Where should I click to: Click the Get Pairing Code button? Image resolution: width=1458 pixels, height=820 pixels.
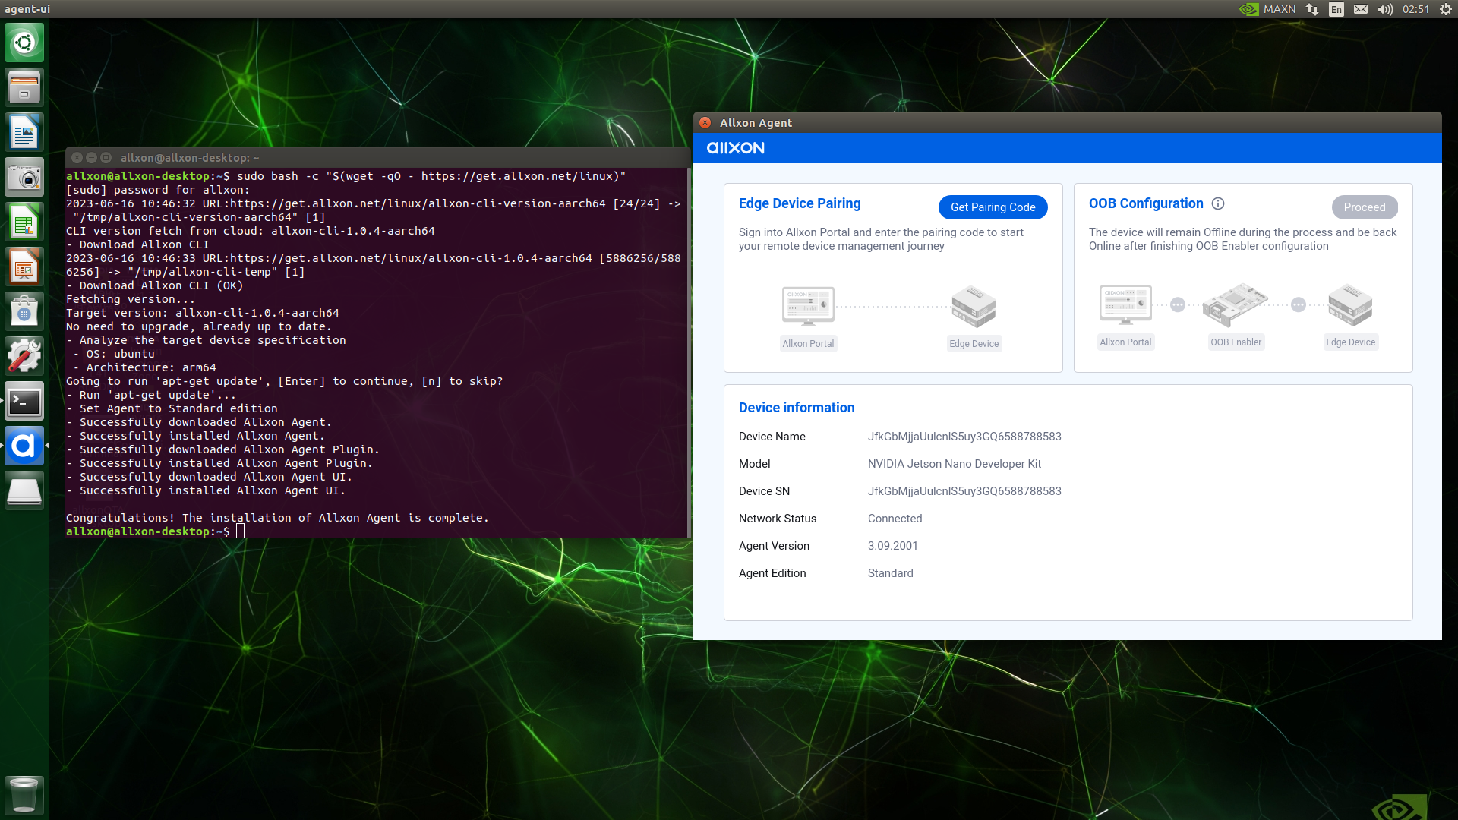point(993,207)
